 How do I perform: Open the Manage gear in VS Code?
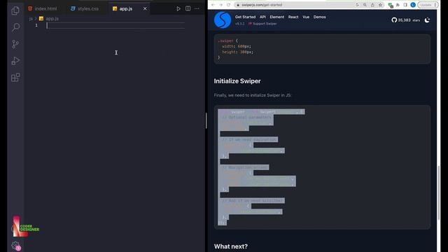(15, 245)
